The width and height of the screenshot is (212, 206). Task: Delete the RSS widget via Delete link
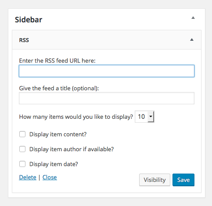tap(28, 178)
